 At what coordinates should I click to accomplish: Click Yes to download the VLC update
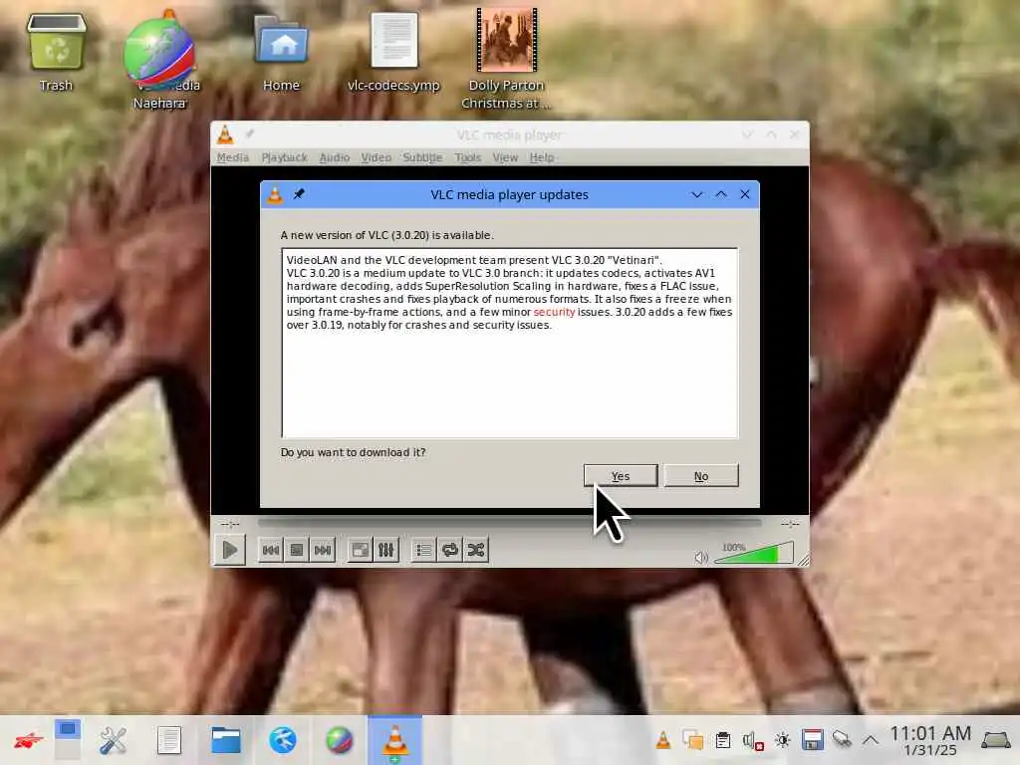pos(620,475)
